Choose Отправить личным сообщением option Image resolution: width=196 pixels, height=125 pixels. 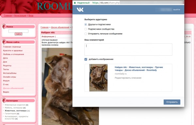(86, 34)
